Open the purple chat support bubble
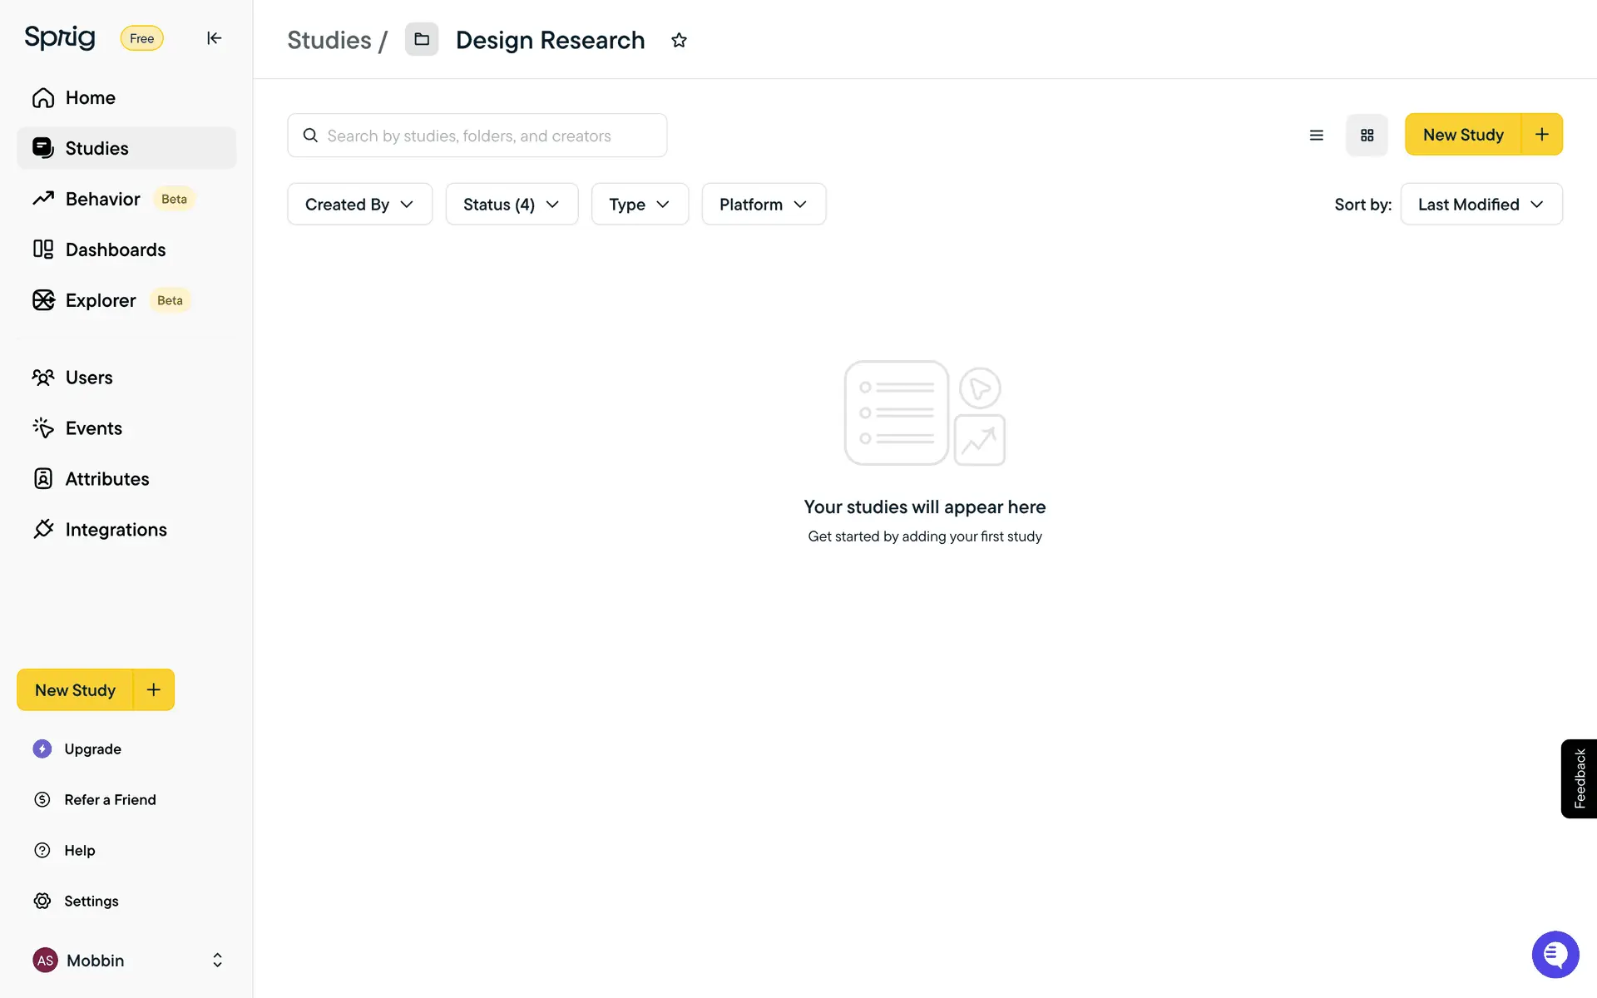 tap(1555, 954)
